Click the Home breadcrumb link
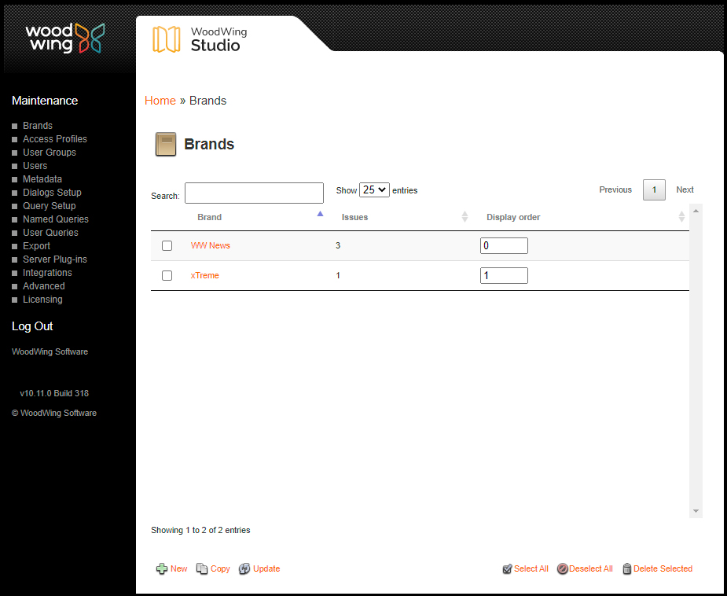 pyautogui.click(x=160, y=100)
